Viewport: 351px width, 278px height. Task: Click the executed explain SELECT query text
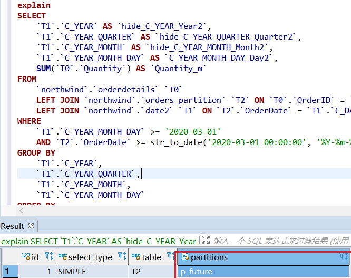click(99, 241)
